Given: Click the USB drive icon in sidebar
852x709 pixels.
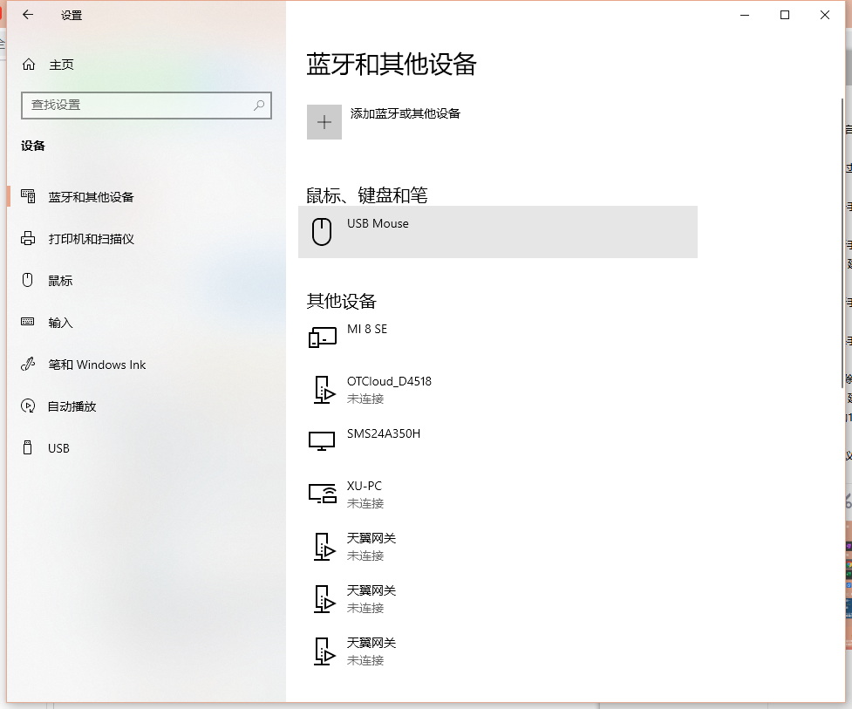Looking at the screenshot, I should coord(29,447).
